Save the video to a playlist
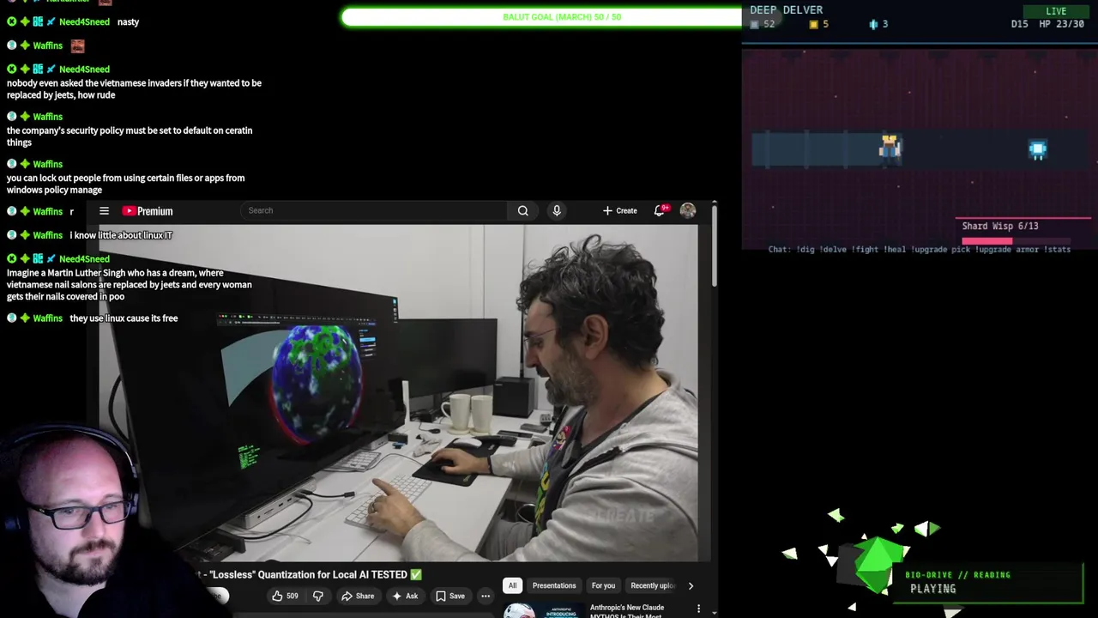 [x=449, y=596]
